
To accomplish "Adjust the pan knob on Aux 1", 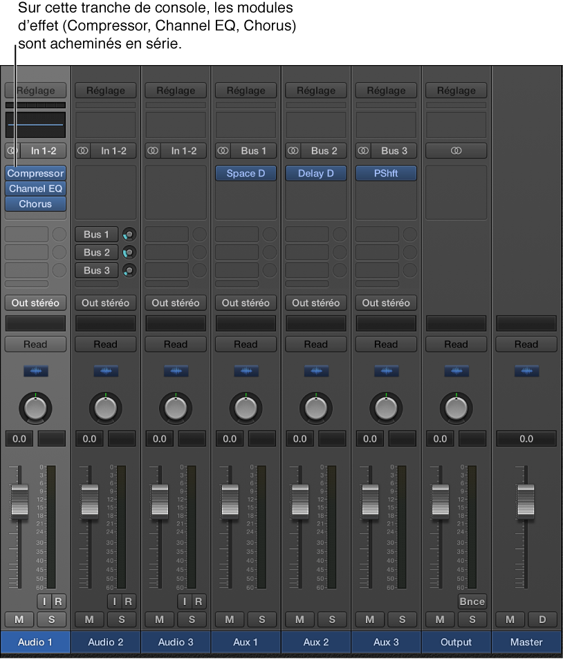I will tap(246, 408).
